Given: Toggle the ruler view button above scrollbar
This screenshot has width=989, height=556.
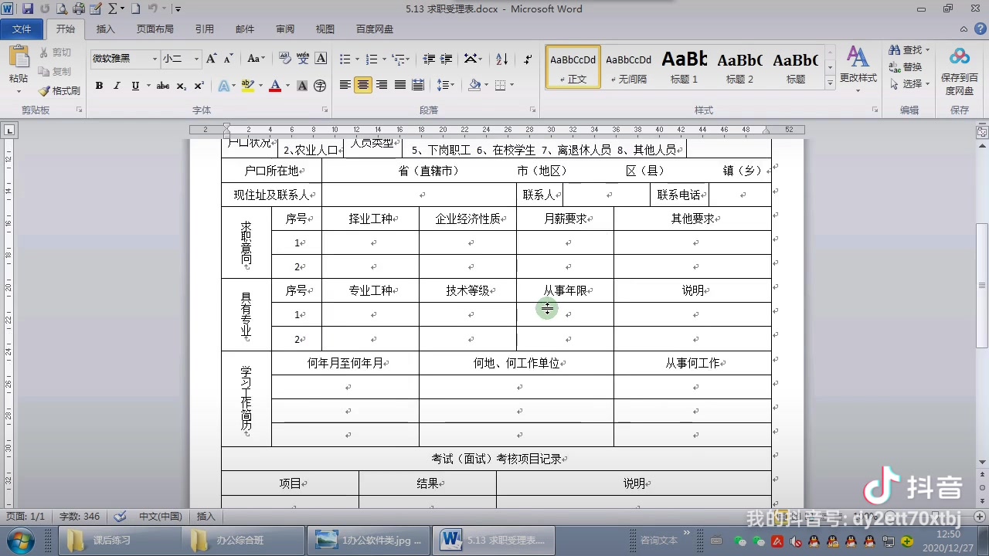Looking at the screenshot, I should pyautogui.click(x=982, y=133).
